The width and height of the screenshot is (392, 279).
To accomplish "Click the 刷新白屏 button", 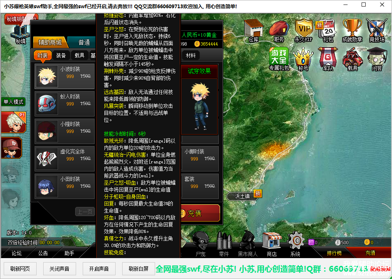I will coord(139,269).
